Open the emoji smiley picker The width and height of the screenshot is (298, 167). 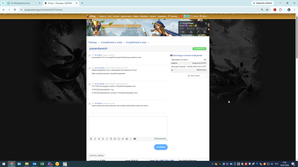tap(119, 139)
